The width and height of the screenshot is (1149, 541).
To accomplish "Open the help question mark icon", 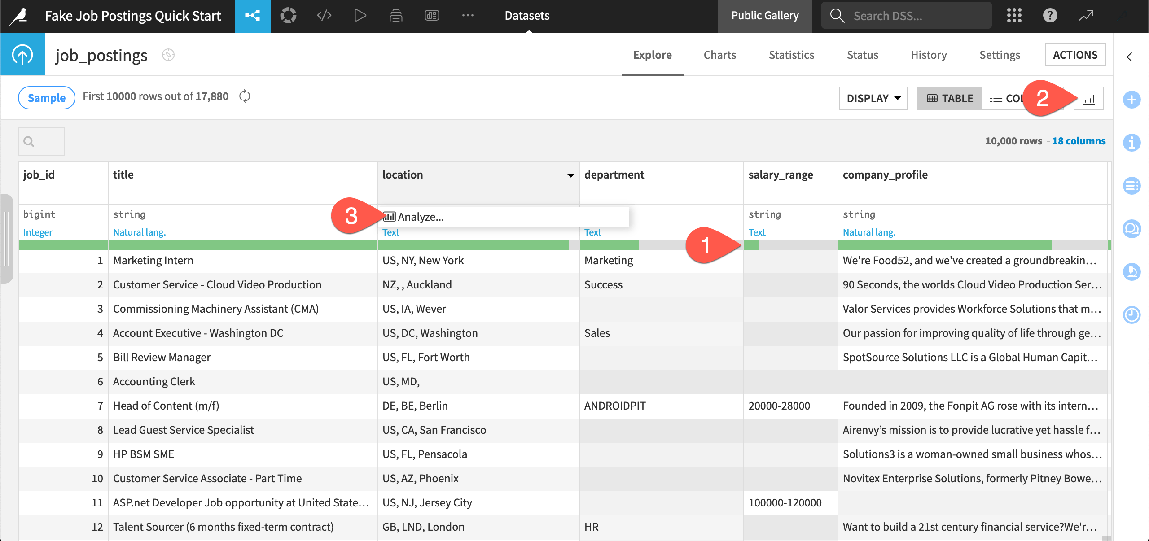I will click(1050, 16).
